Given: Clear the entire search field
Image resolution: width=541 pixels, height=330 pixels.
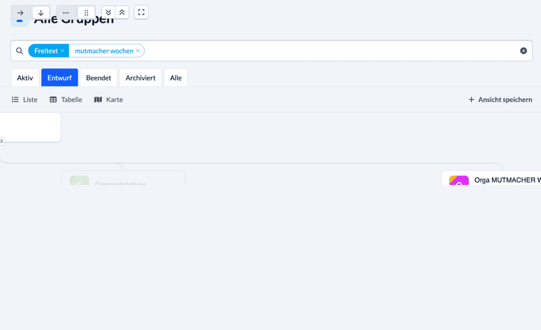Looking at the screenshot, I should [523, 50].
